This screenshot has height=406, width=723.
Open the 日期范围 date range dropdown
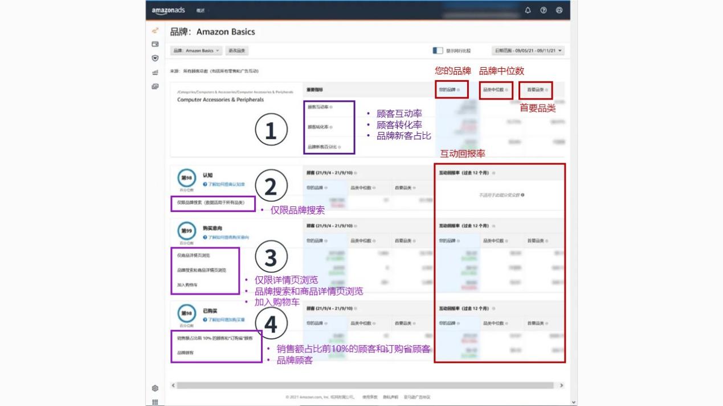click(x=528, y=51)
